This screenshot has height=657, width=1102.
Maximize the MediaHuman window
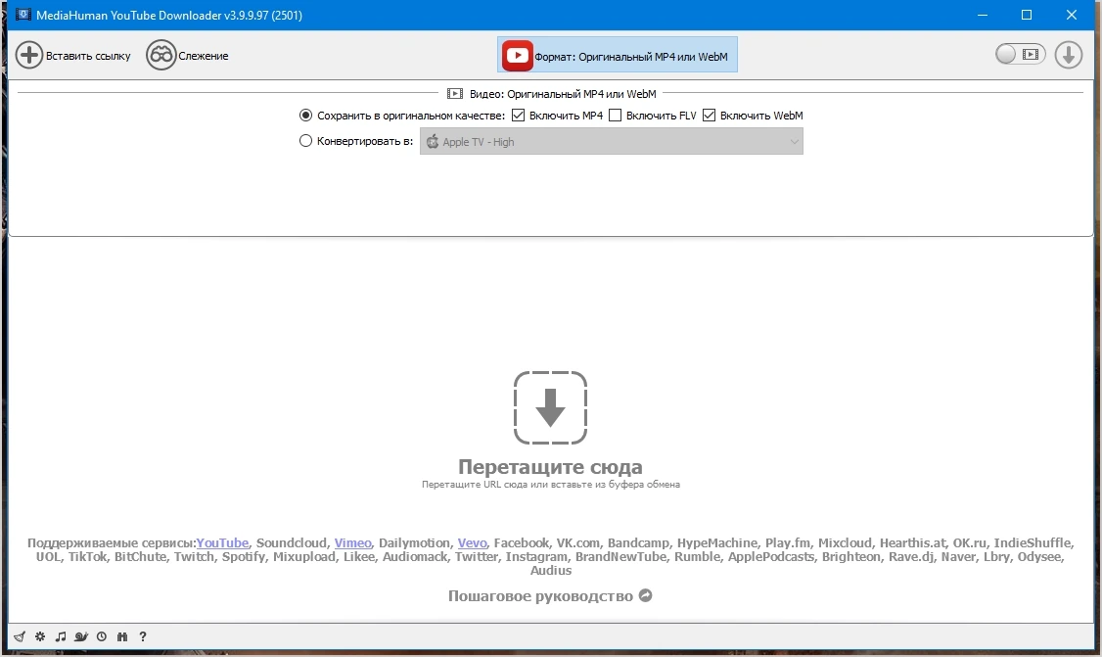(x=1027, y=15)
